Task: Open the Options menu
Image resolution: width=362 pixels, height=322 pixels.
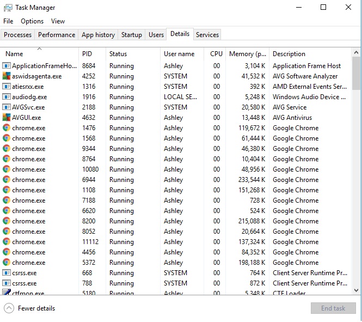Action: (32, 21)
